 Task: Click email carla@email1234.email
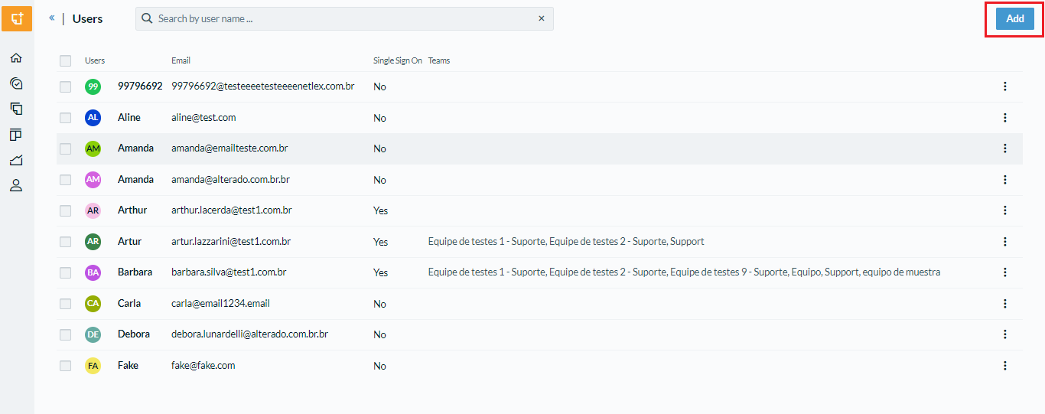tap(220, 303)
